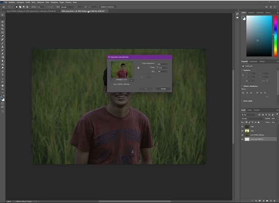The height and width of the screenshot is (203, 279).
Task: Click the Home icon in options bar
Action: [x=3, y=7]
